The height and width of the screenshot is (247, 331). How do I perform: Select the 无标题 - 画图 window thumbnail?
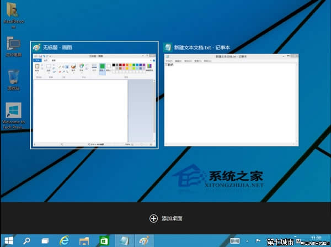click(x=94, y=101)
